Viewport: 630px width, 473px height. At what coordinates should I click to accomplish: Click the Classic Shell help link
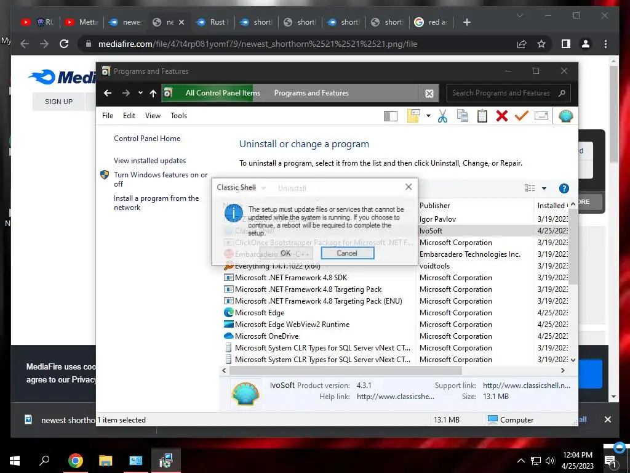pos(396,397)
